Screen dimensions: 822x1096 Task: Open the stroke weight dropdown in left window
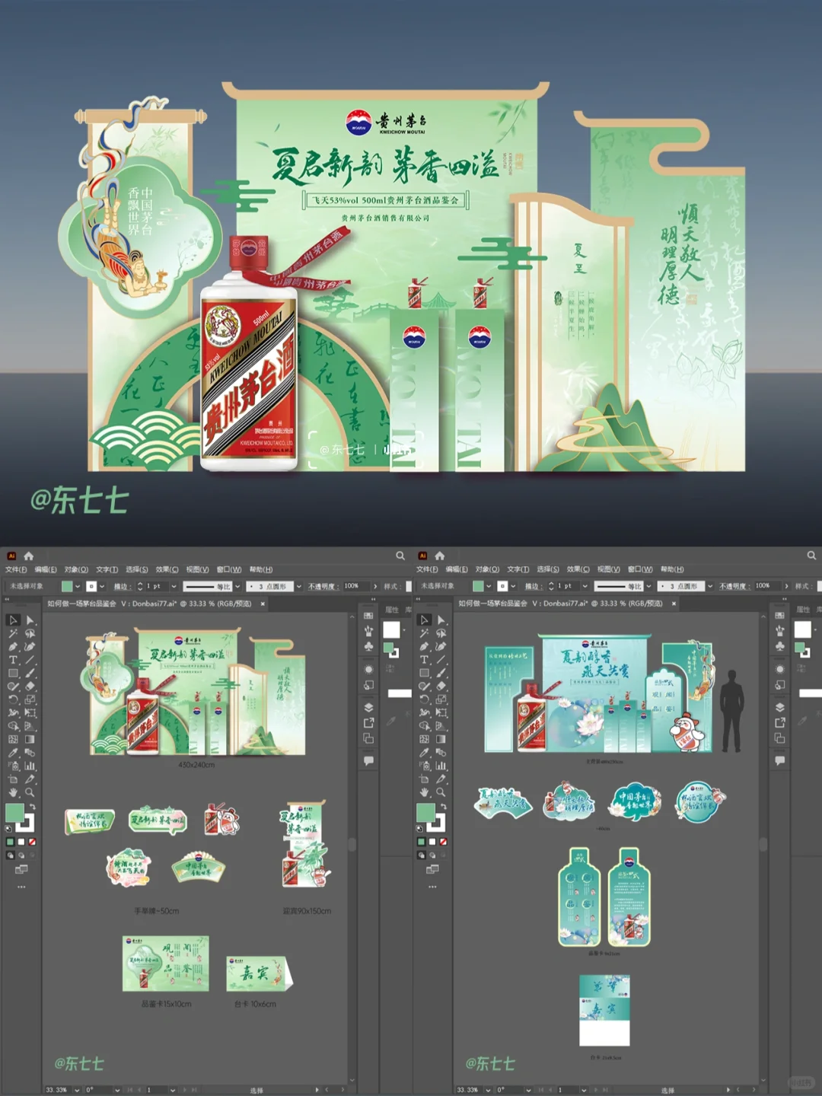pyautogui.click(x=174, y=587)
